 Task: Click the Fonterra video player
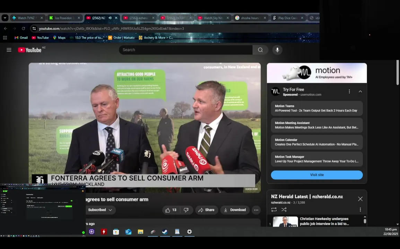point(145,127)
